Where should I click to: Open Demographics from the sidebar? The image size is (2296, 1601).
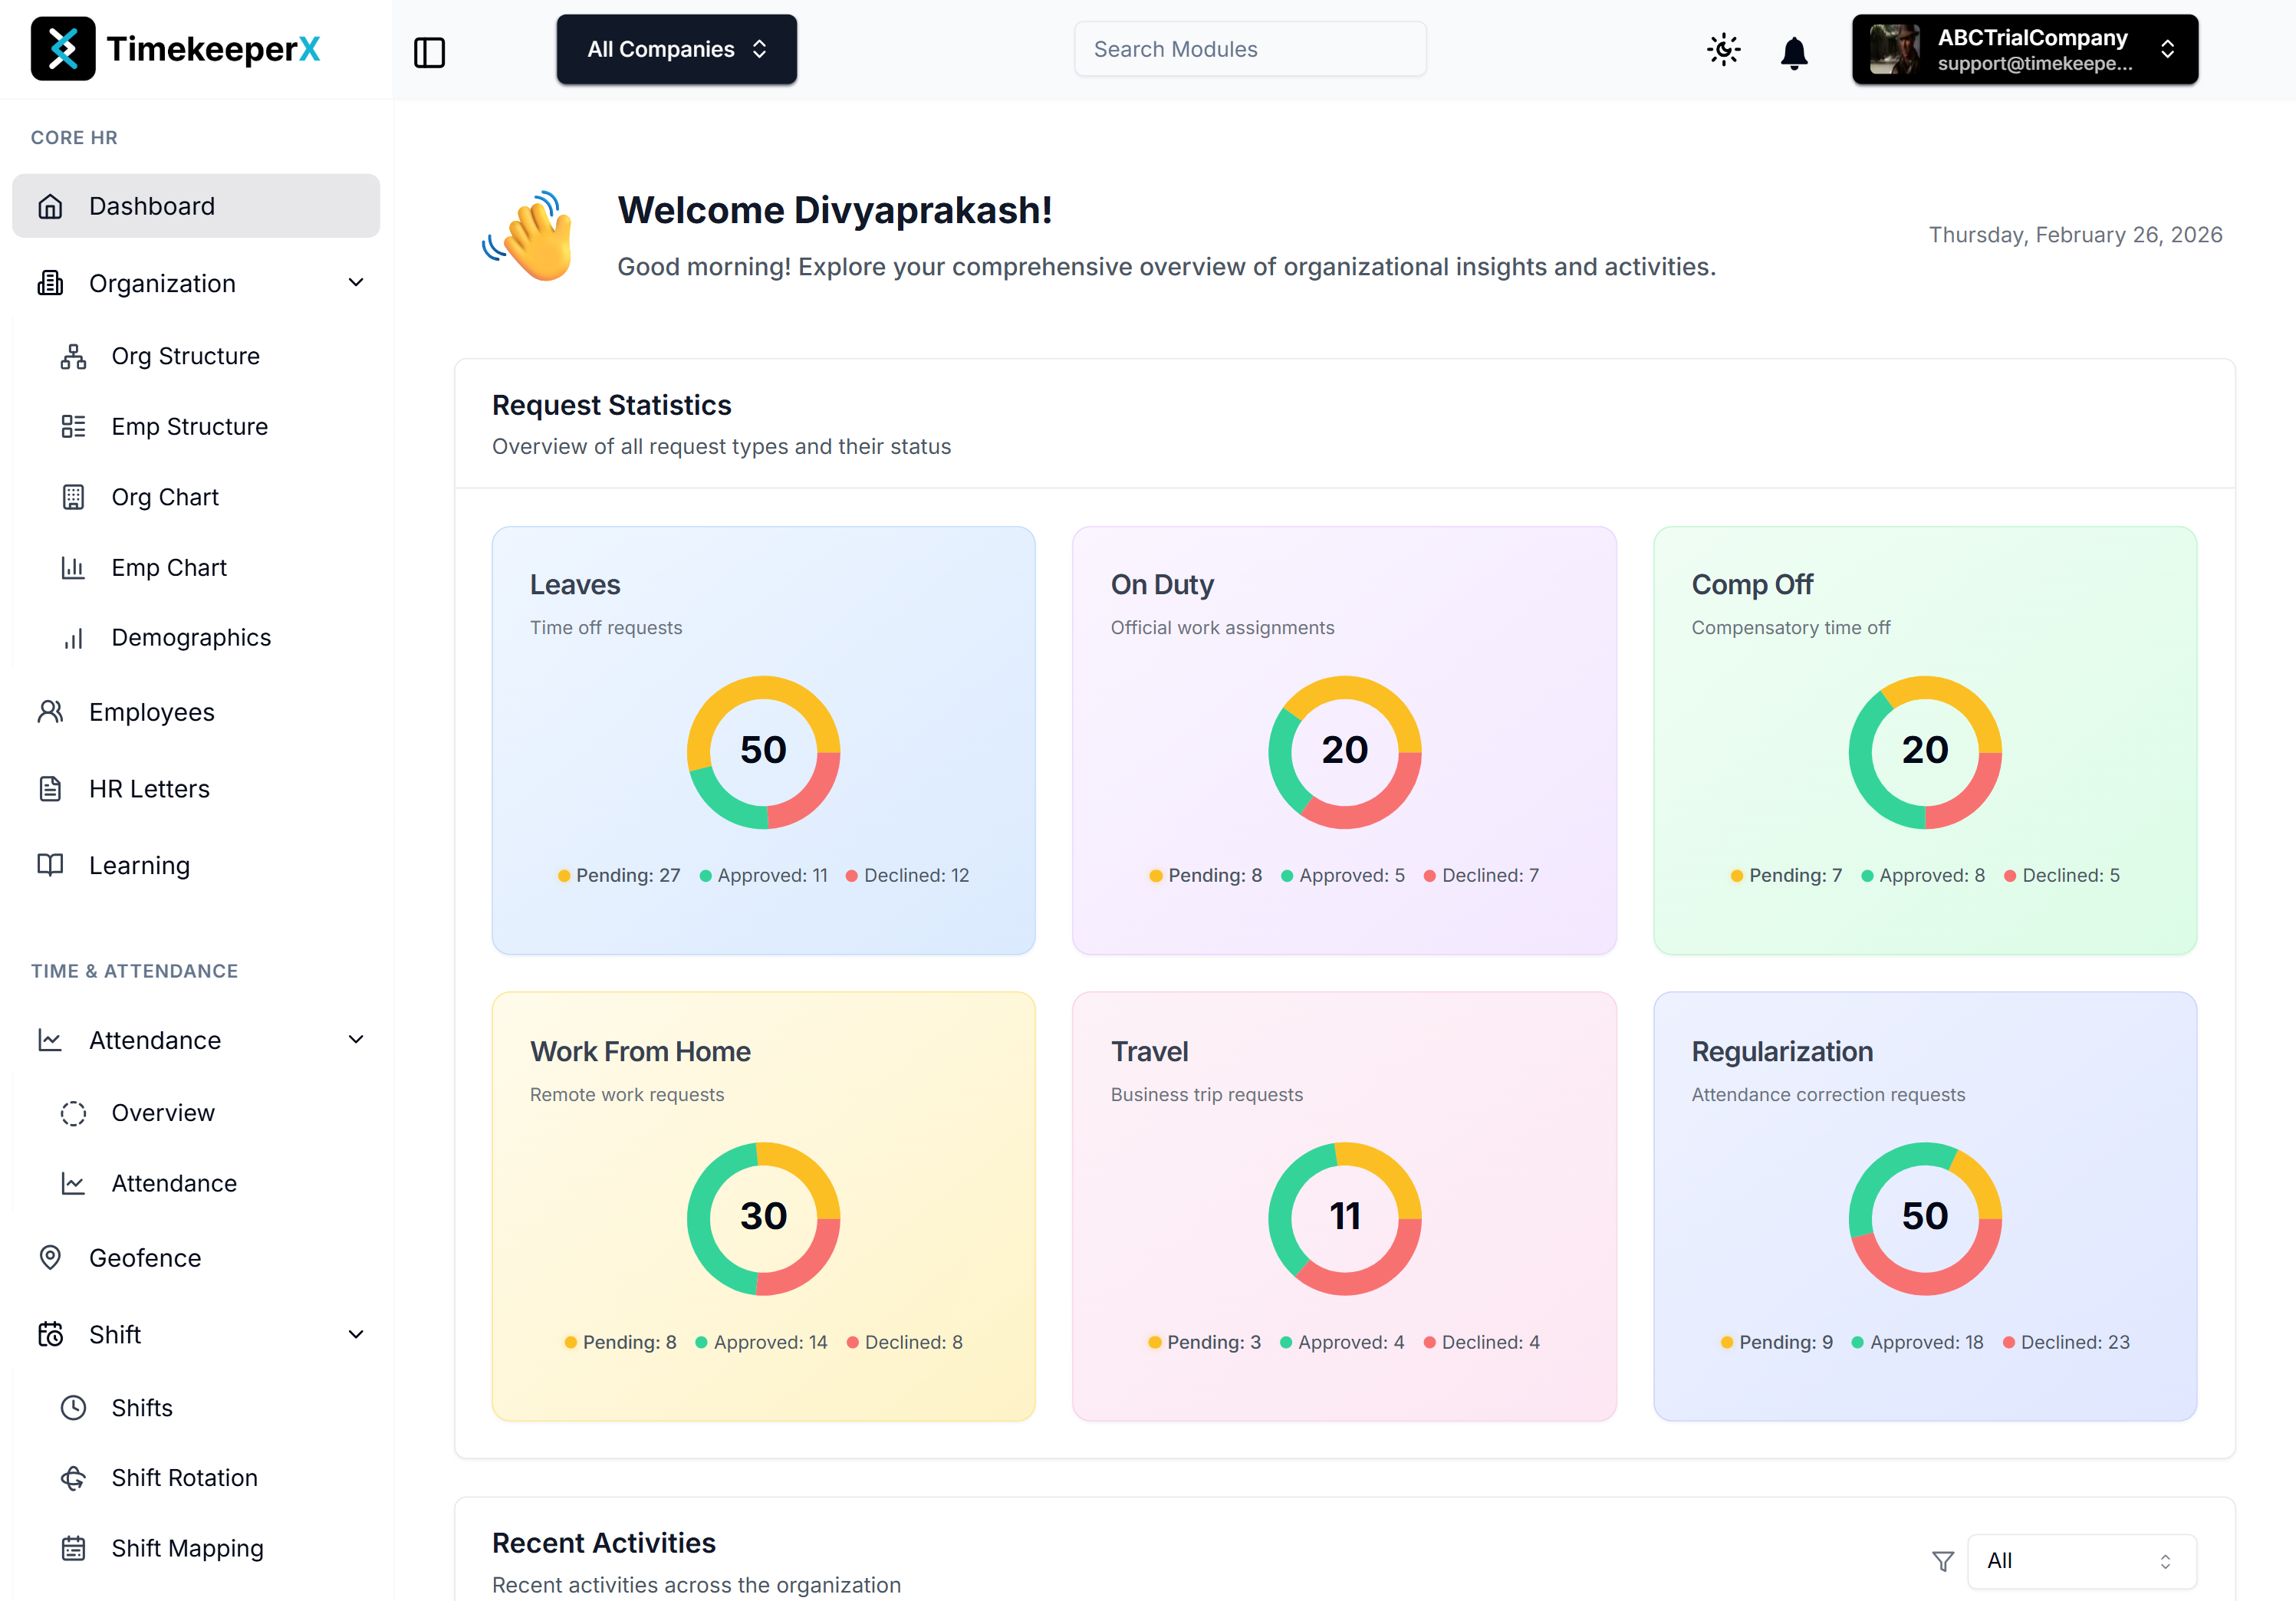click(190, 637)
